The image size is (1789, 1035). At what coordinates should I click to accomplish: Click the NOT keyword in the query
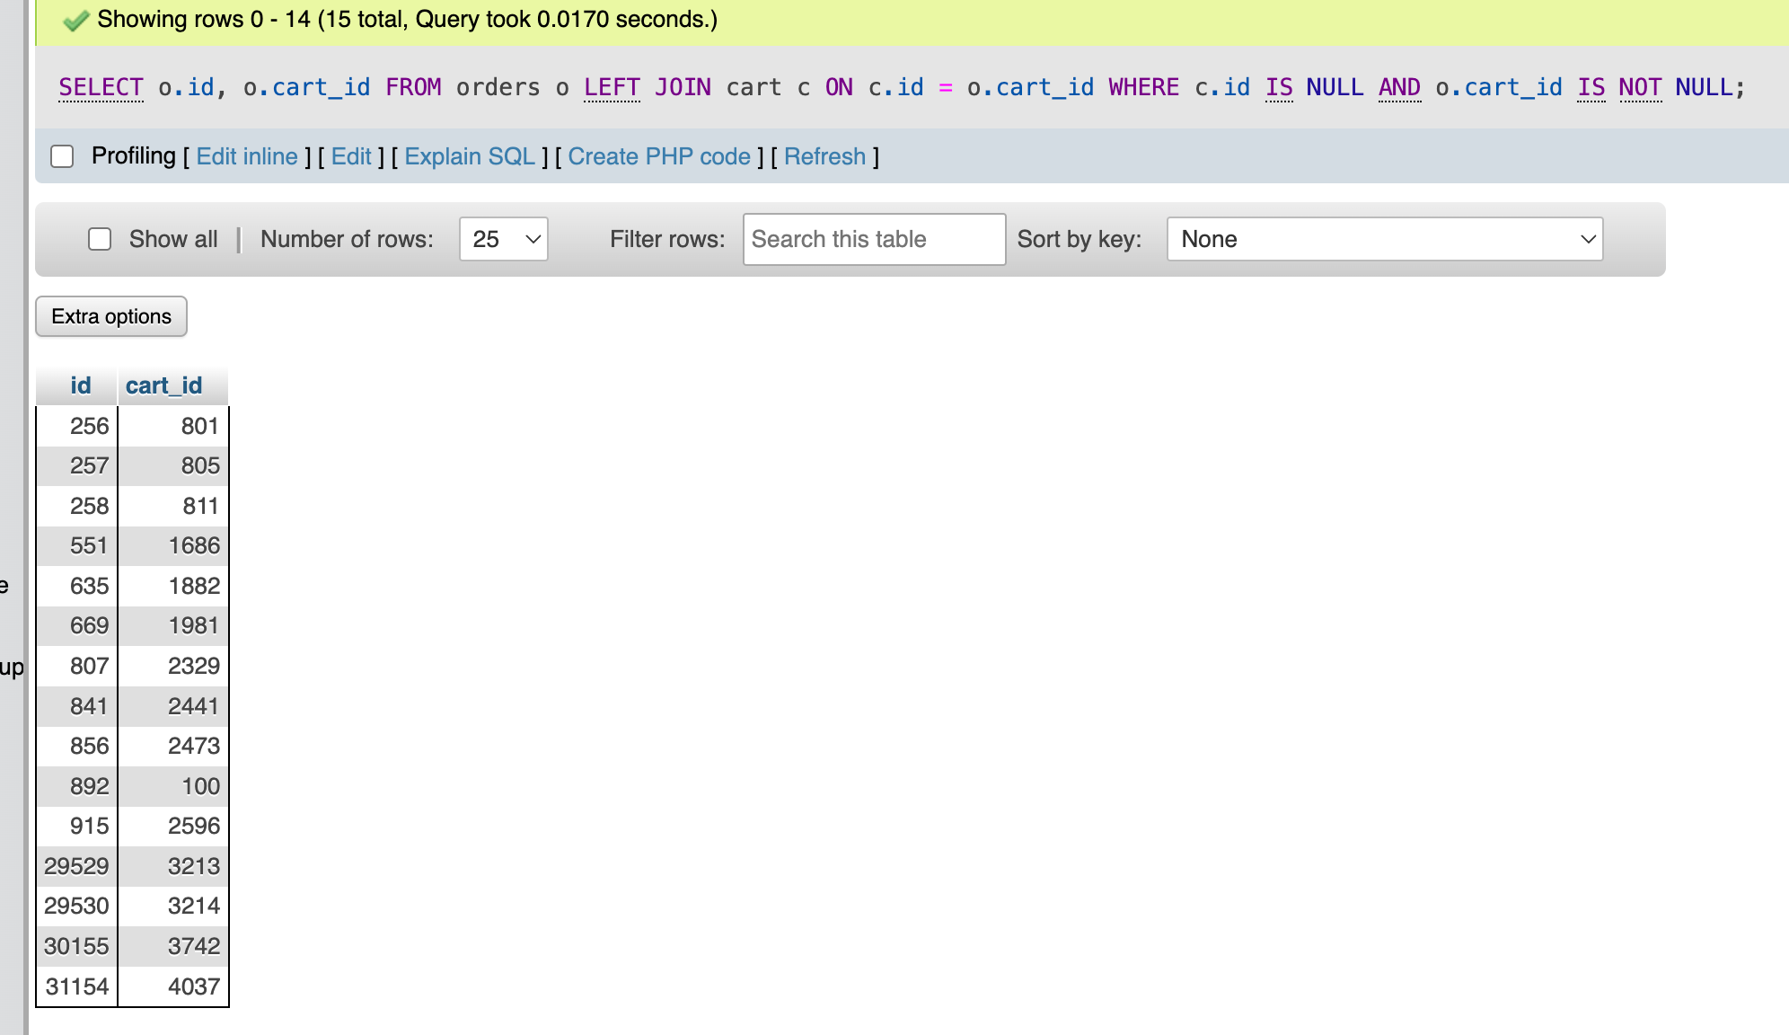point(1640,87)
